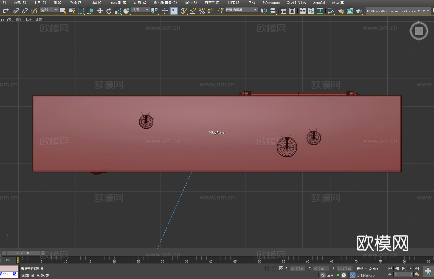Click viewport [标准] shading label
This screenshot has width=434, height=279.
(x=19, y=20)
